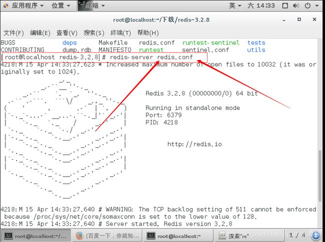Click the applications menu foot logo icon

tap(6, 5)
